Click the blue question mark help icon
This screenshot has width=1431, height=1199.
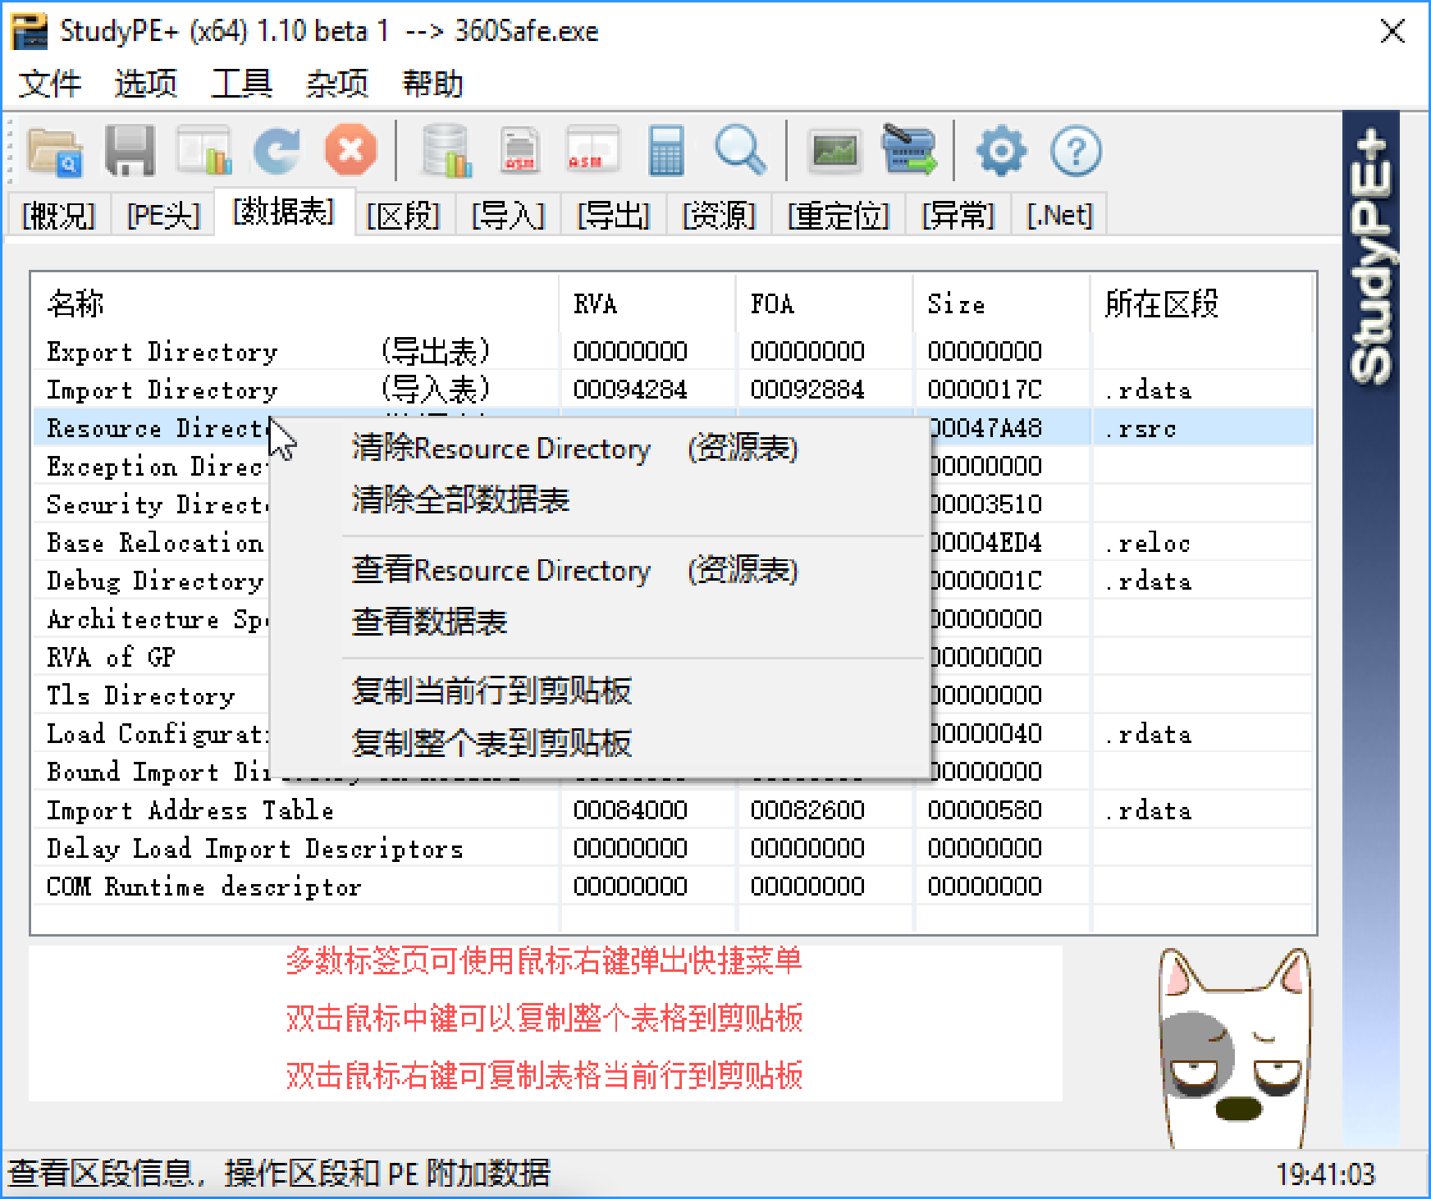pos(1076,151)
